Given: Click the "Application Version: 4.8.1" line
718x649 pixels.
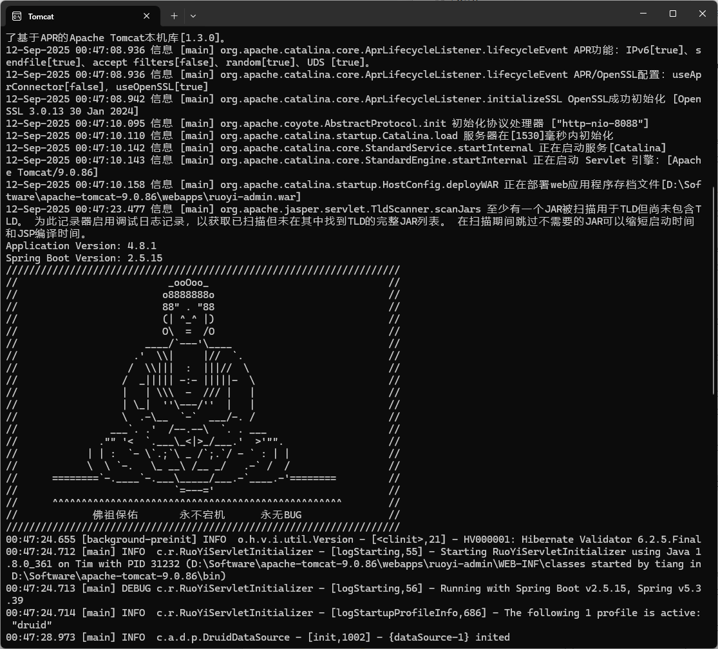Looking at the screenshot, I should (x=81, y=246).
